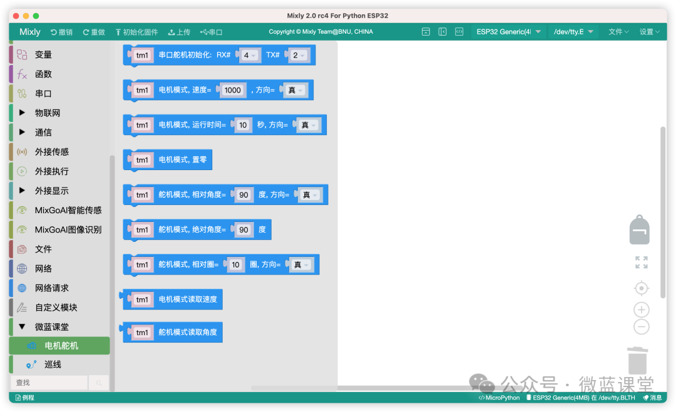Click the ESP32 Generic(4MB) status bar entry
The height and width of the screenshot is (412, 676).
pyautogui.click(x=580, y=398)
